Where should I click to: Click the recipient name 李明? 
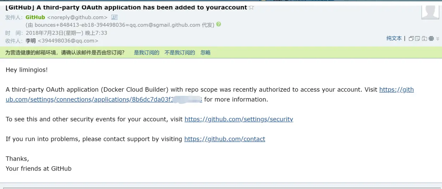click(31, 40)
